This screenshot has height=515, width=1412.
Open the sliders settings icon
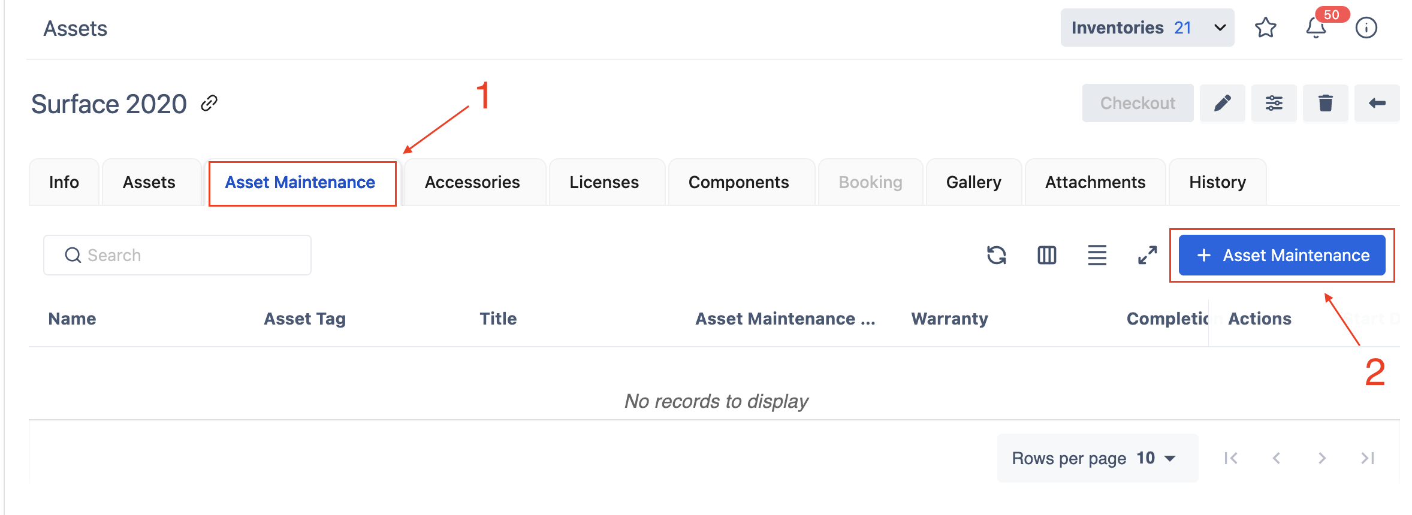pyautogui.click(x=1274, y=103)
